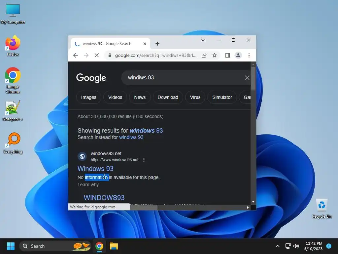Select the Download filter chip
Screen dimensions: 338x254
click(168, 98)
